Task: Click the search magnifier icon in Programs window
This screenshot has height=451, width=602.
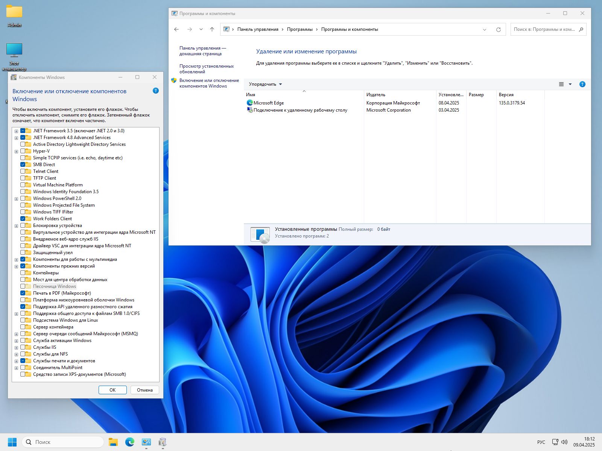Action: point(581,29)
